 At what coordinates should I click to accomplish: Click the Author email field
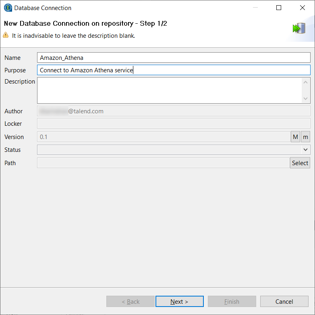pyautogui.click(x=174, y=111)
